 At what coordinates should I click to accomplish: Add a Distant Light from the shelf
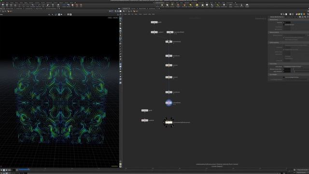[190, 5]
